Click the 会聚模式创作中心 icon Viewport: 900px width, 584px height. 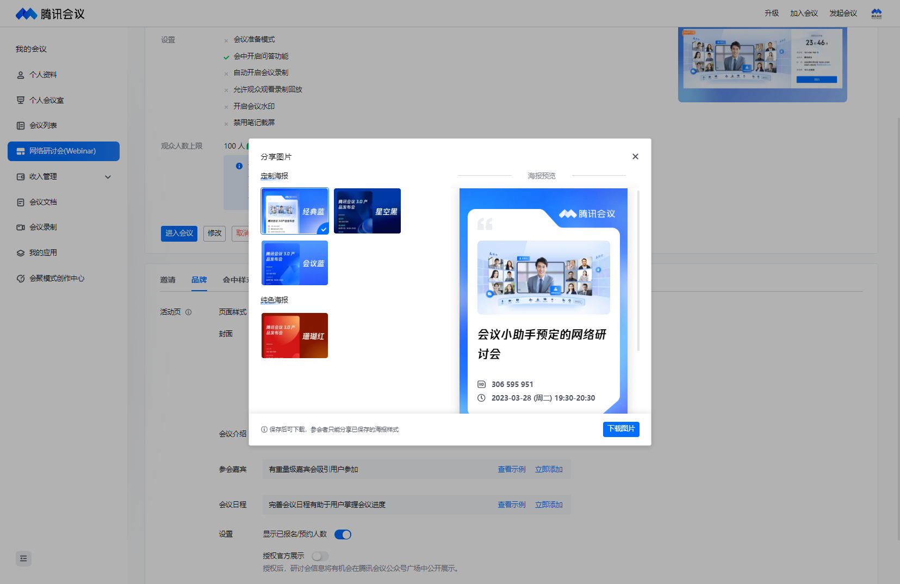coord(21,279)
